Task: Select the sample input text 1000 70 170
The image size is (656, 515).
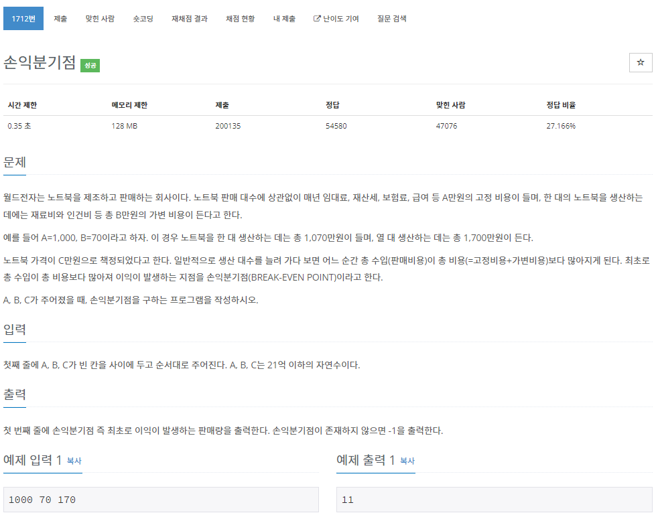Action: click(x=42, y=500)
